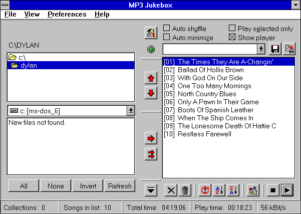The image size is (301, 214).
Task: Select song North Country Blues
Action: [228, 94]
